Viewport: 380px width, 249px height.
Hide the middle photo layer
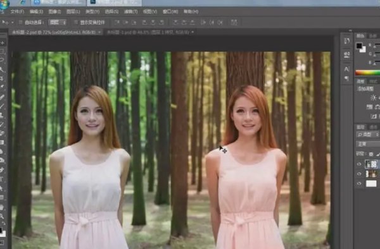[359, 174]
